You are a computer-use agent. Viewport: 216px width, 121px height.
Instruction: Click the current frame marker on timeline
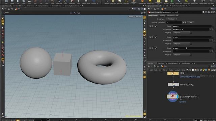pyautogui.click(x=48, y=120)
